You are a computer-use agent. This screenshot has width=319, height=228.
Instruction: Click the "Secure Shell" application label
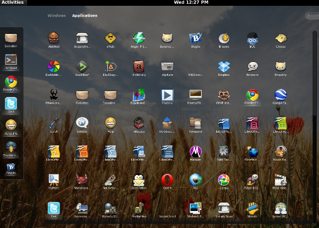click(167, 216)
